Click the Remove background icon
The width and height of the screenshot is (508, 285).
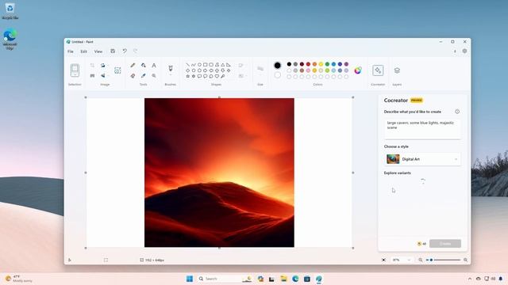click(x=117, y=70)
